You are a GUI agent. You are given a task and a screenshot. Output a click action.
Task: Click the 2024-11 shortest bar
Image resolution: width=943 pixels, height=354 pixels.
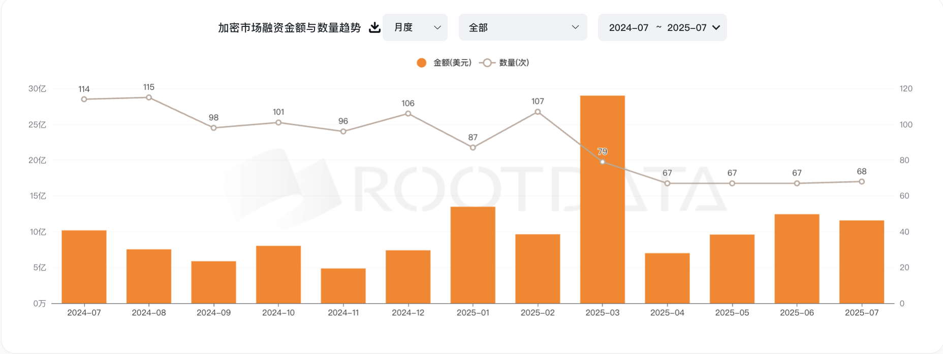(343, 286)
